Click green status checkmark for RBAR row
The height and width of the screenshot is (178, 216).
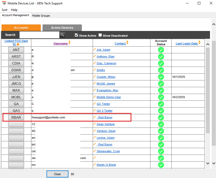tap(161, 117)
